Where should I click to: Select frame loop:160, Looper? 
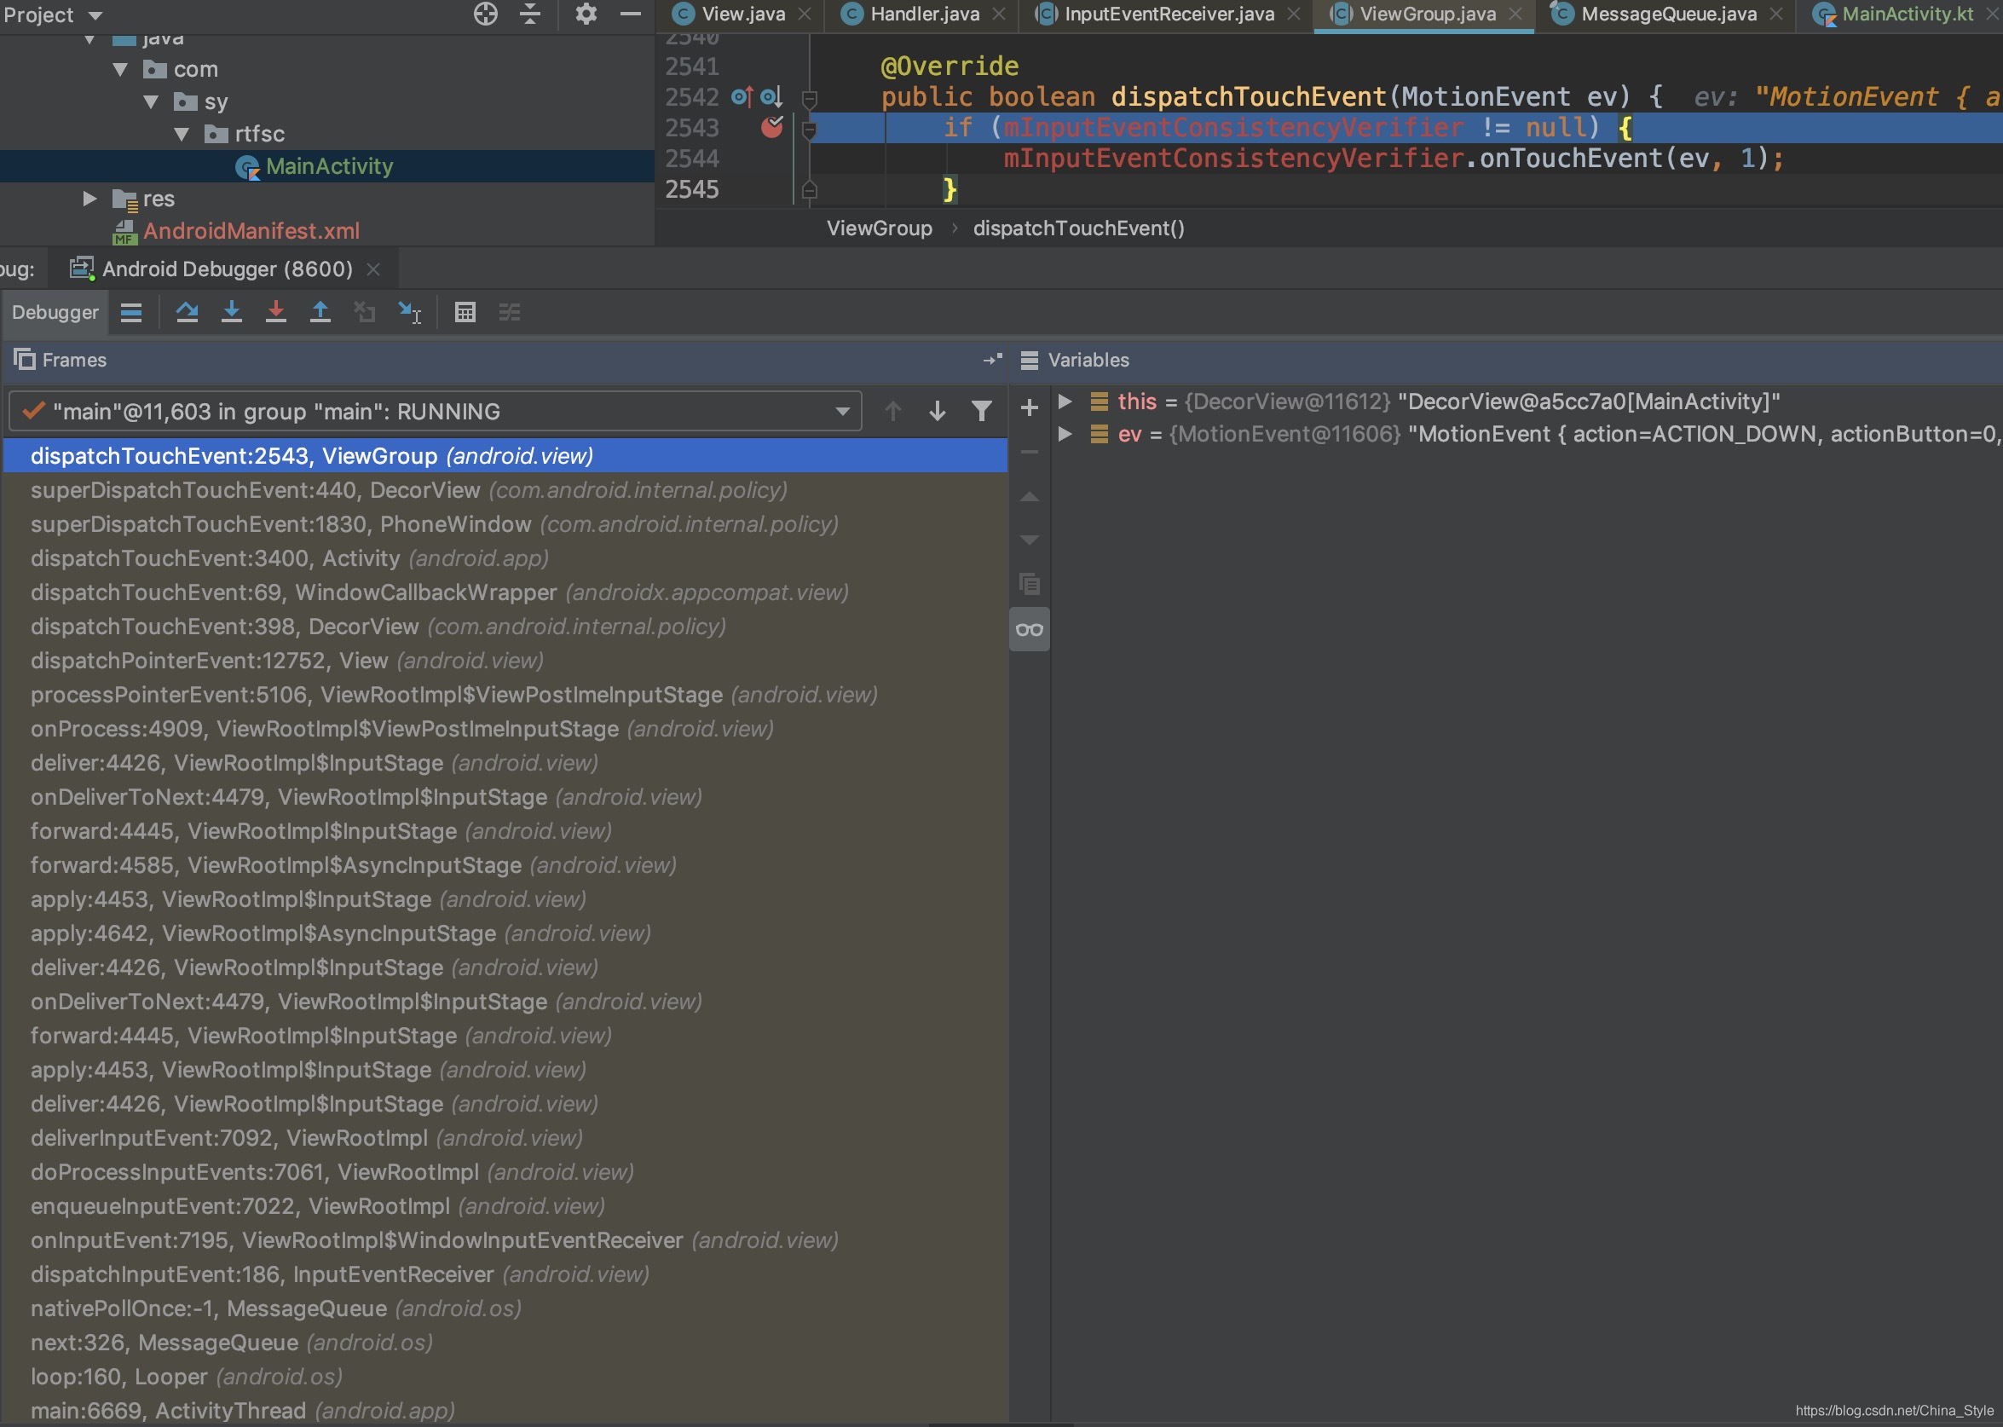click(x=505, y=1377)
